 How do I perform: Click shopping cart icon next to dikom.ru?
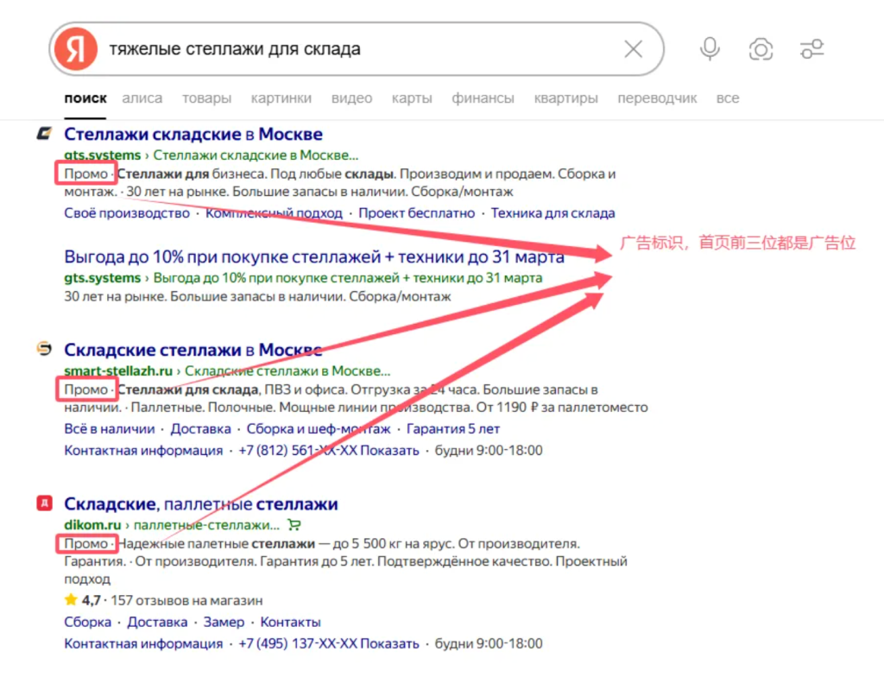coord(294,524)
